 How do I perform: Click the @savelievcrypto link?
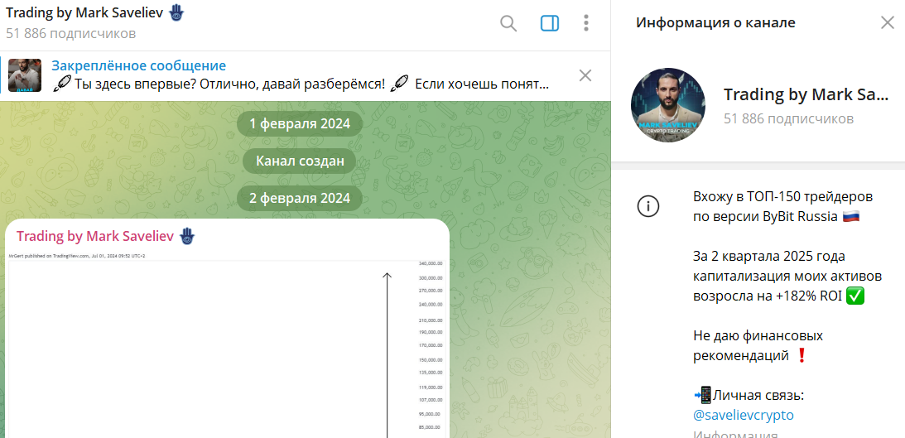[x=744, y=415]
